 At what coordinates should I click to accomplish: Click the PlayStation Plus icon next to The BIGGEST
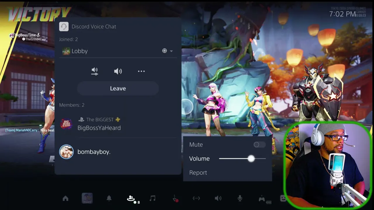tap(118, 120)
